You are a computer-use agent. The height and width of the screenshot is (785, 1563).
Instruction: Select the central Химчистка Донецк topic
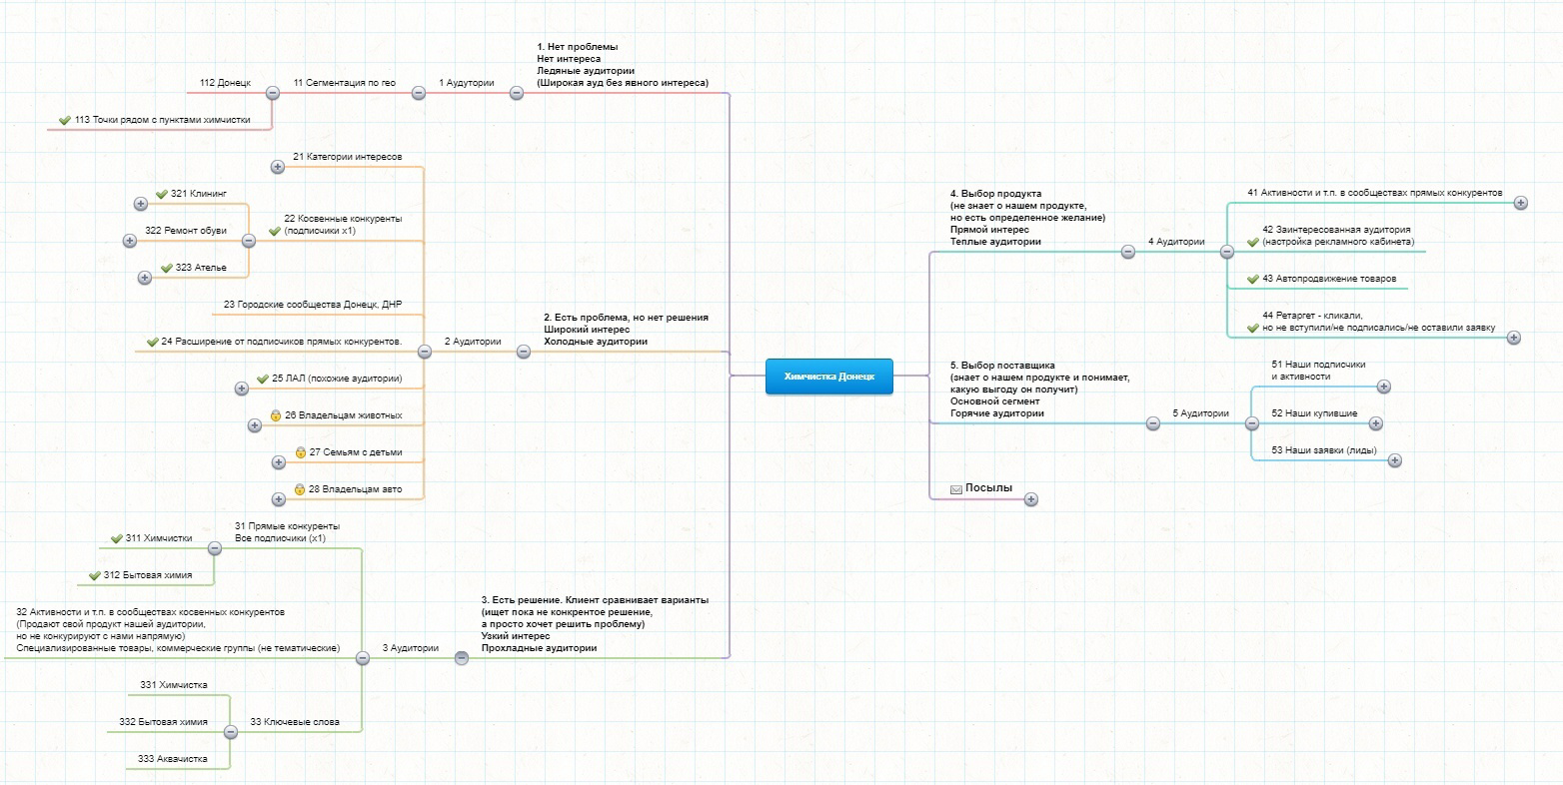(829, 377)
